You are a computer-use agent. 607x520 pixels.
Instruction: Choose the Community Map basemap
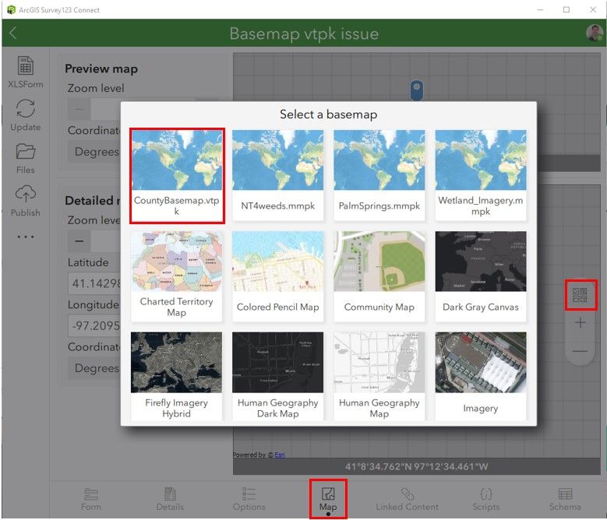379,276
